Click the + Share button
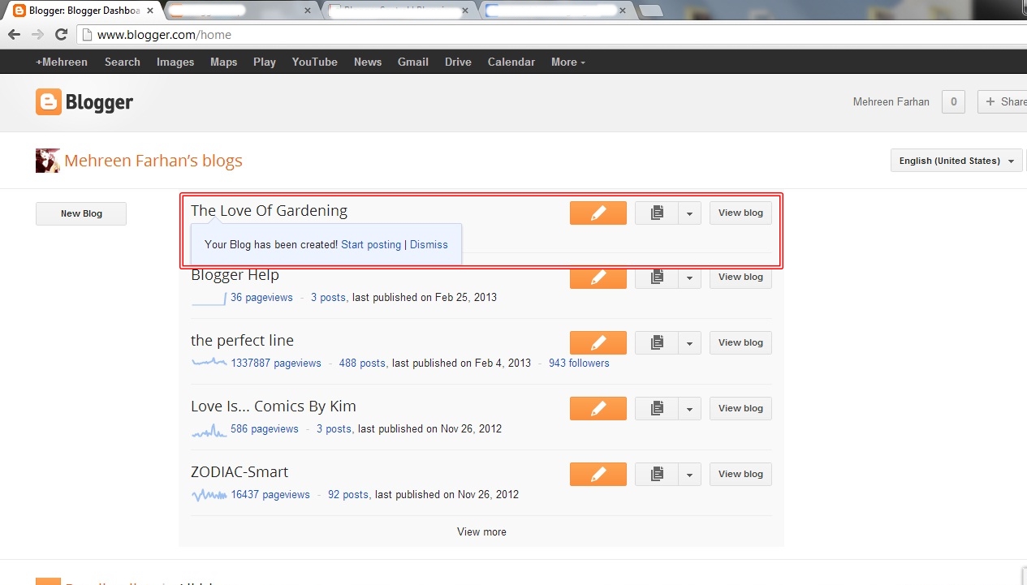The height and width of the screenshot is (585, 1027). click(x=1003, y=102)
